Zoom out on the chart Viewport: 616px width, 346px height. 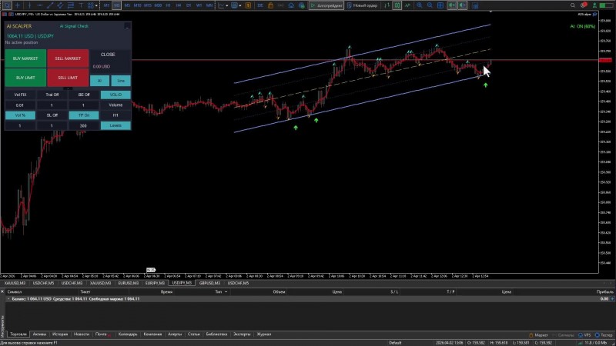(x=430, y=5)
